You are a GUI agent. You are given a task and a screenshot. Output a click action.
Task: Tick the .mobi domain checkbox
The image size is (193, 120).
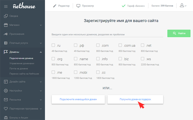[76, 72]
